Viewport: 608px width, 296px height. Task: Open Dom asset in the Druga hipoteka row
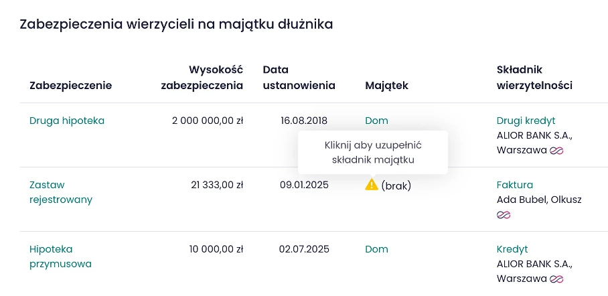376,121
